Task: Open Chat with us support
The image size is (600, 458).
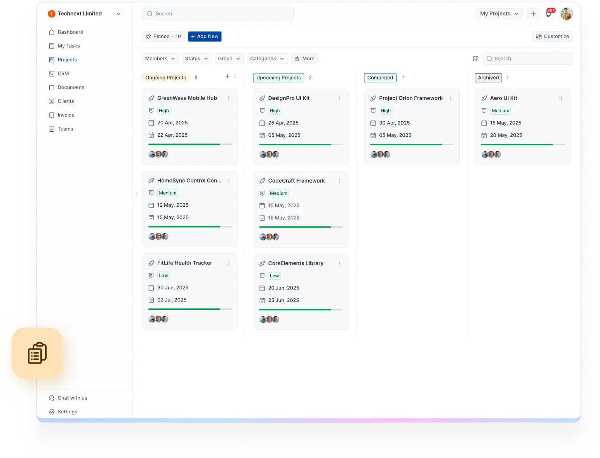Action: coord(68,398)
